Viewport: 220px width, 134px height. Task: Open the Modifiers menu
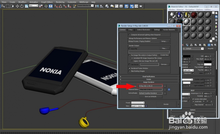22,2
